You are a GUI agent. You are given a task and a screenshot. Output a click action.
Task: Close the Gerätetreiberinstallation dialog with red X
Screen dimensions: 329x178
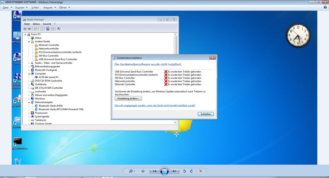coord(212,58)
